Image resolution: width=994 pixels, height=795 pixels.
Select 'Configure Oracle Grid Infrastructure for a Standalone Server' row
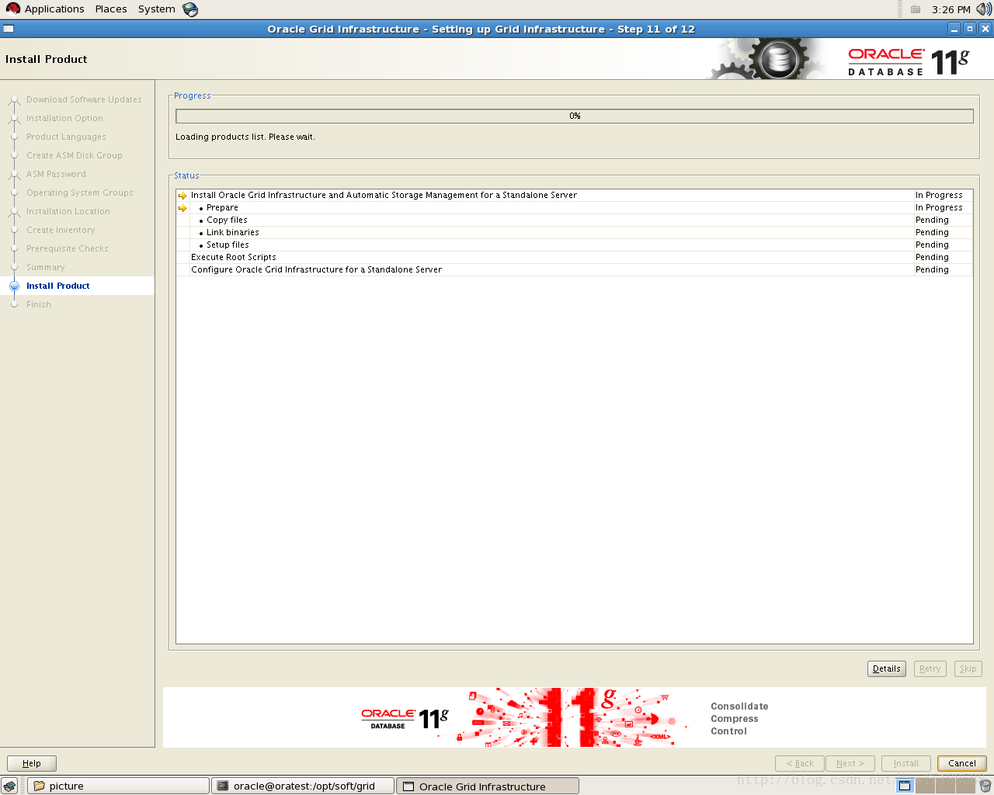[575, 269]
